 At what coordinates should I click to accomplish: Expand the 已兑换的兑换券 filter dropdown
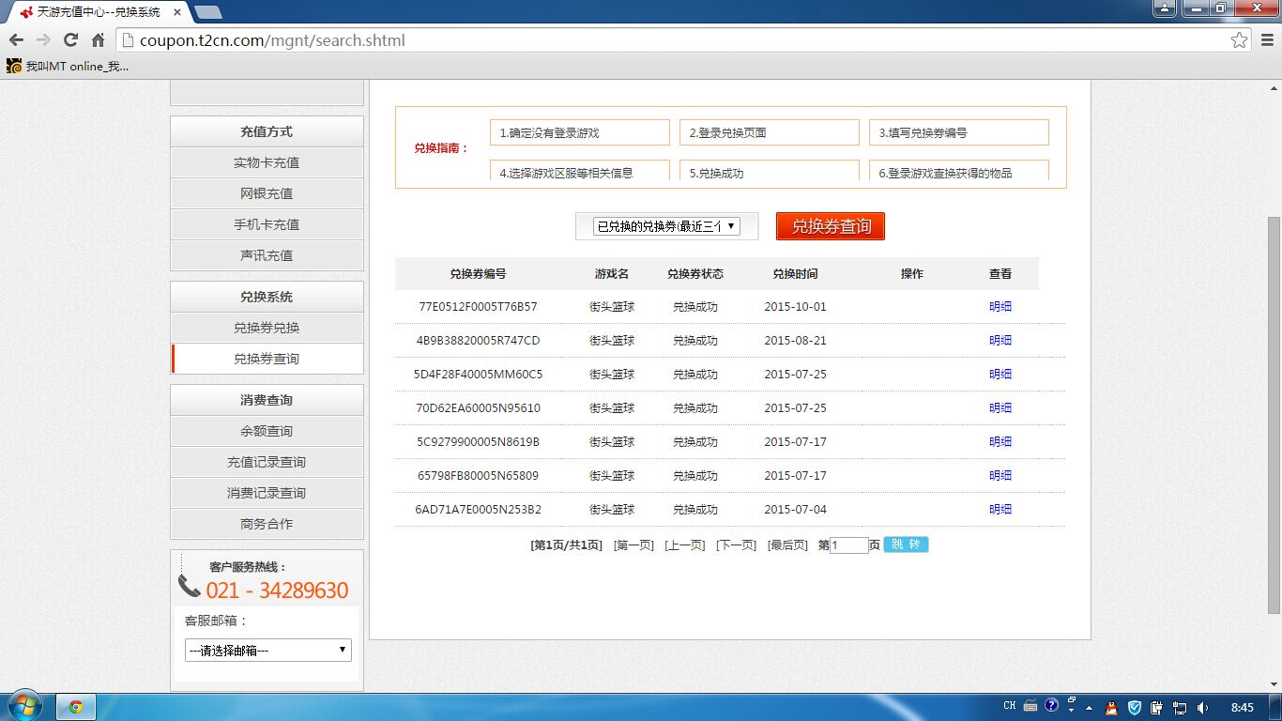click(x=667, y=226)
